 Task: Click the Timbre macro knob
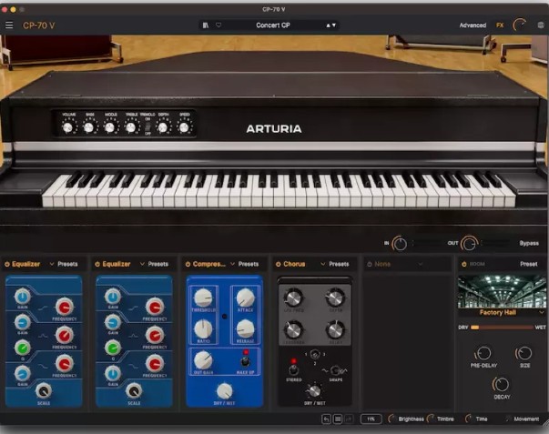pyautogui.click(x=431, y=419)
